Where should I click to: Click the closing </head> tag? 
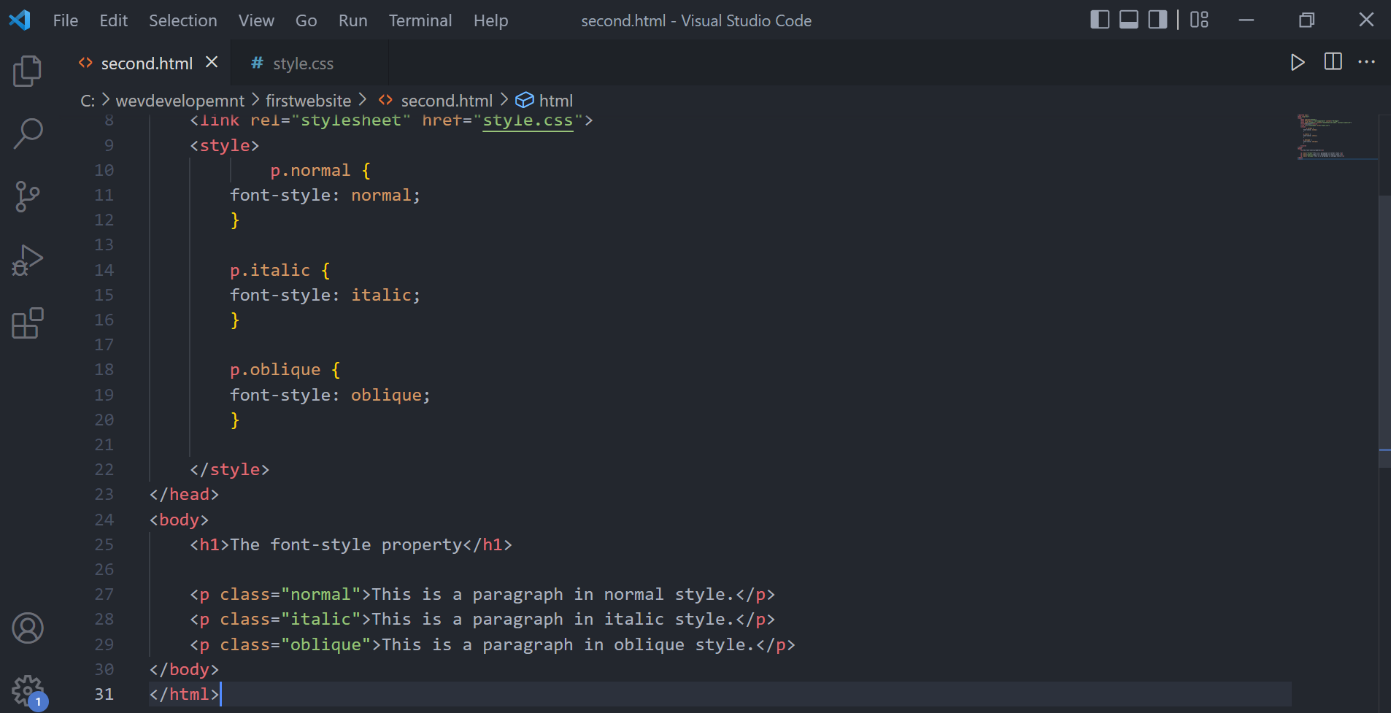point(184,494)
